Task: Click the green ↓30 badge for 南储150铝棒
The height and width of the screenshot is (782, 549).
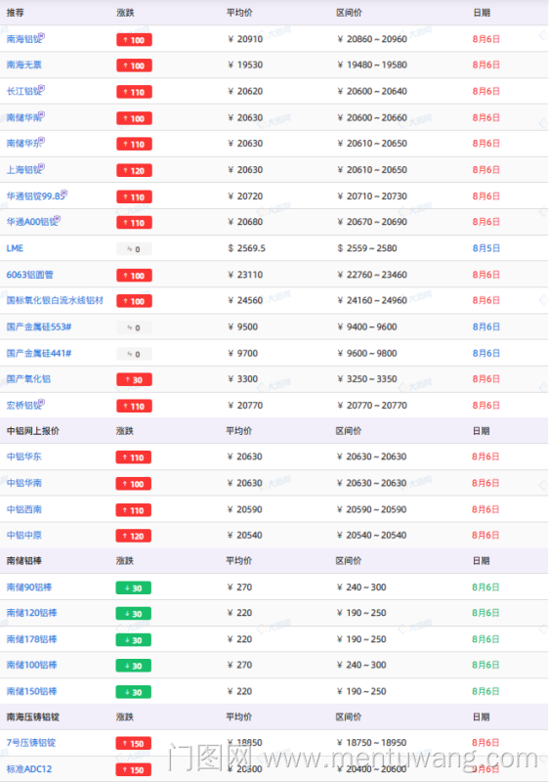Action: click(x=134, y=693)
